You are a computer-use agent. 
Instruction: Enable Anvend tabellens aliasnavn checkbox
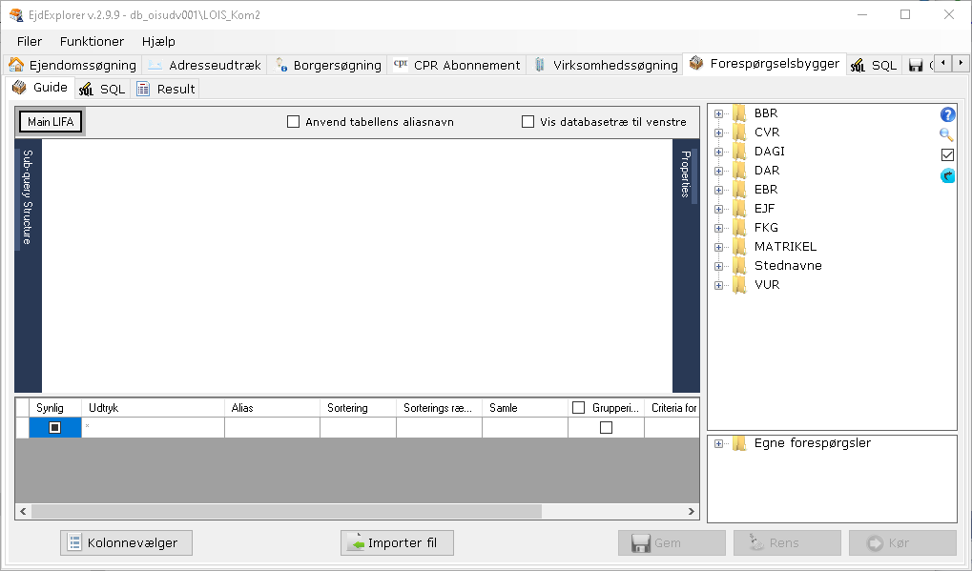(x=294, y=122)
